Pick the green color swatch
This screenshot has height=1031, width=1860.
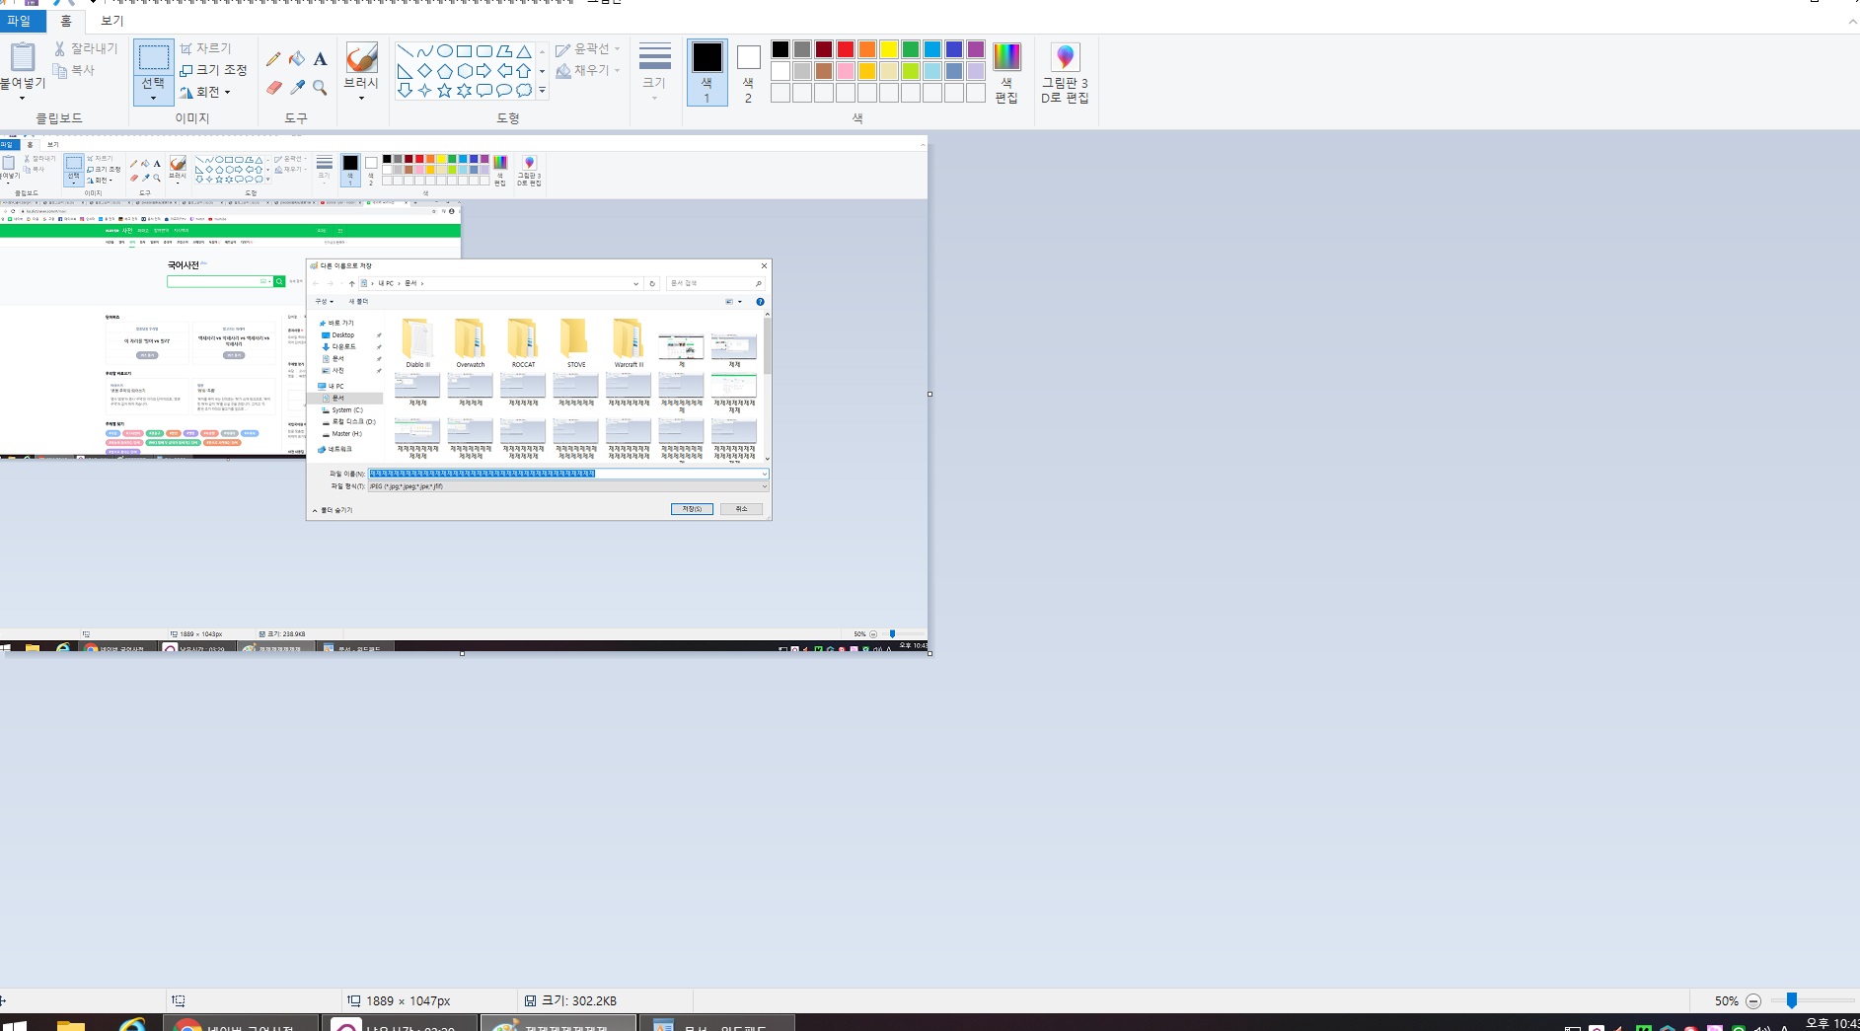pos(911,49)
